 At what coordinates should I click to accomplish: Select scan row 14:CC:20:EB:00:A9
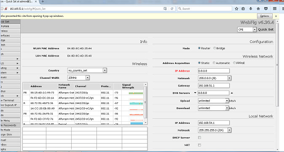pyautogui.click(x=83, y=108)
